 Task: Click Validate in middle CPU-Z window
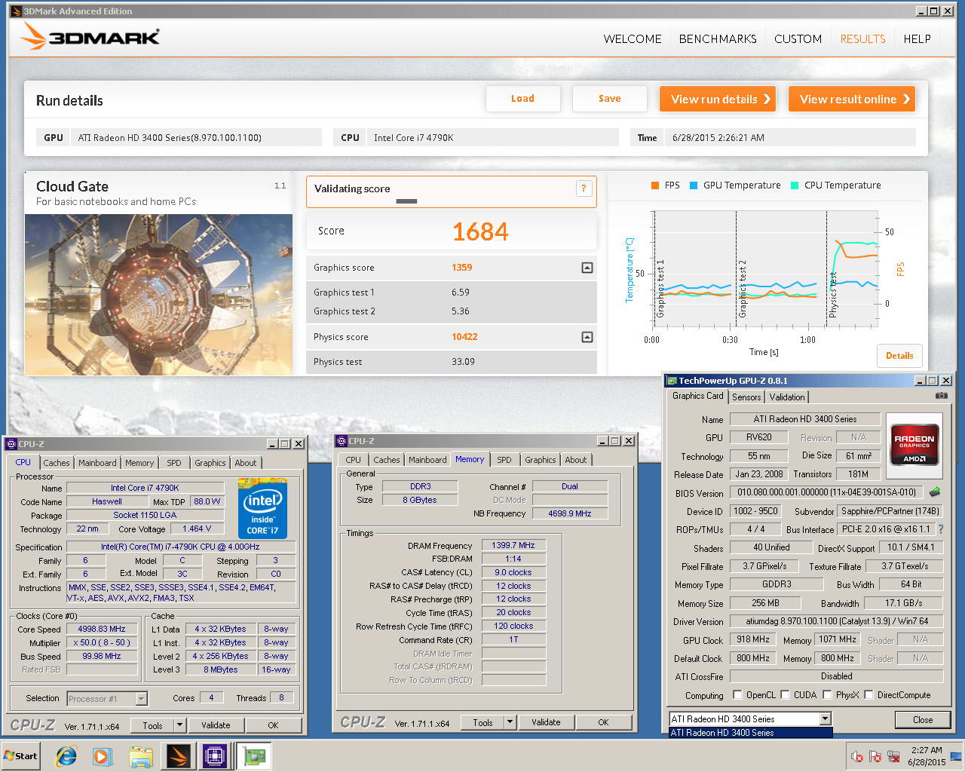coord(546,722)
